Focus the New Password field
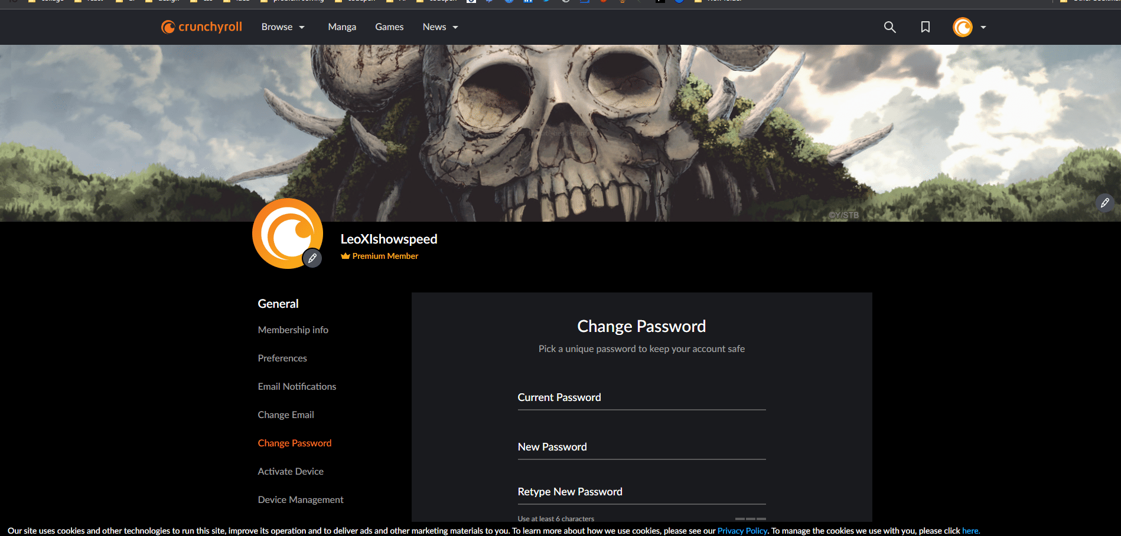Image resolution: width=1121 pixels, height=536 pixels. pyautogui.click(x=641, y=448)
